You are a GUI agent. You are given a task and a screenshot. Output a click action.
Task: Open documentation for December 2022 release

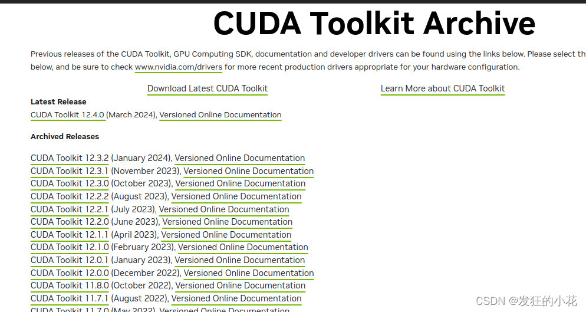click(x=249, y=273)
